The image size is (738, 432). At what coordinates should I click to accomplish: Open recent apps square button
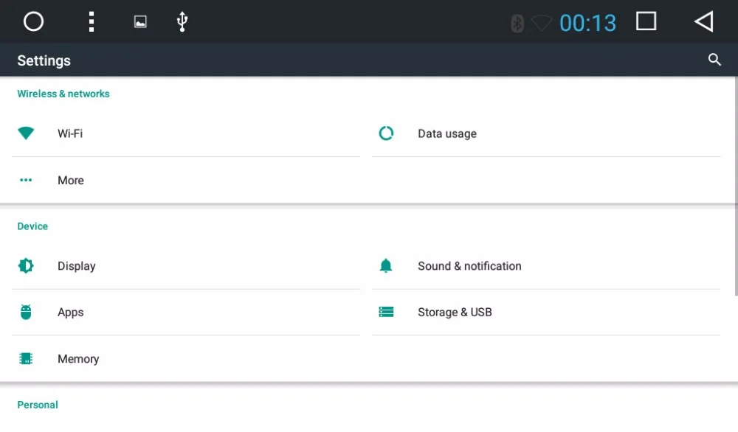tap(646, 21)
